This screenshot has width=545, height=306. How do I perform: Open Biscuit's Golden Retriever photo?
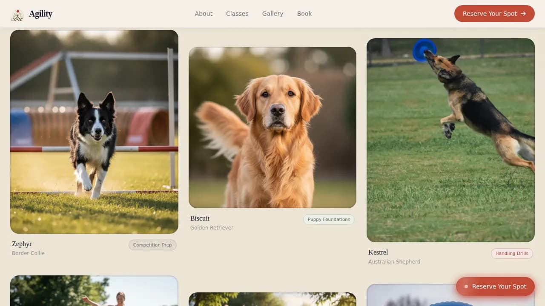click(x=272, y=127)
